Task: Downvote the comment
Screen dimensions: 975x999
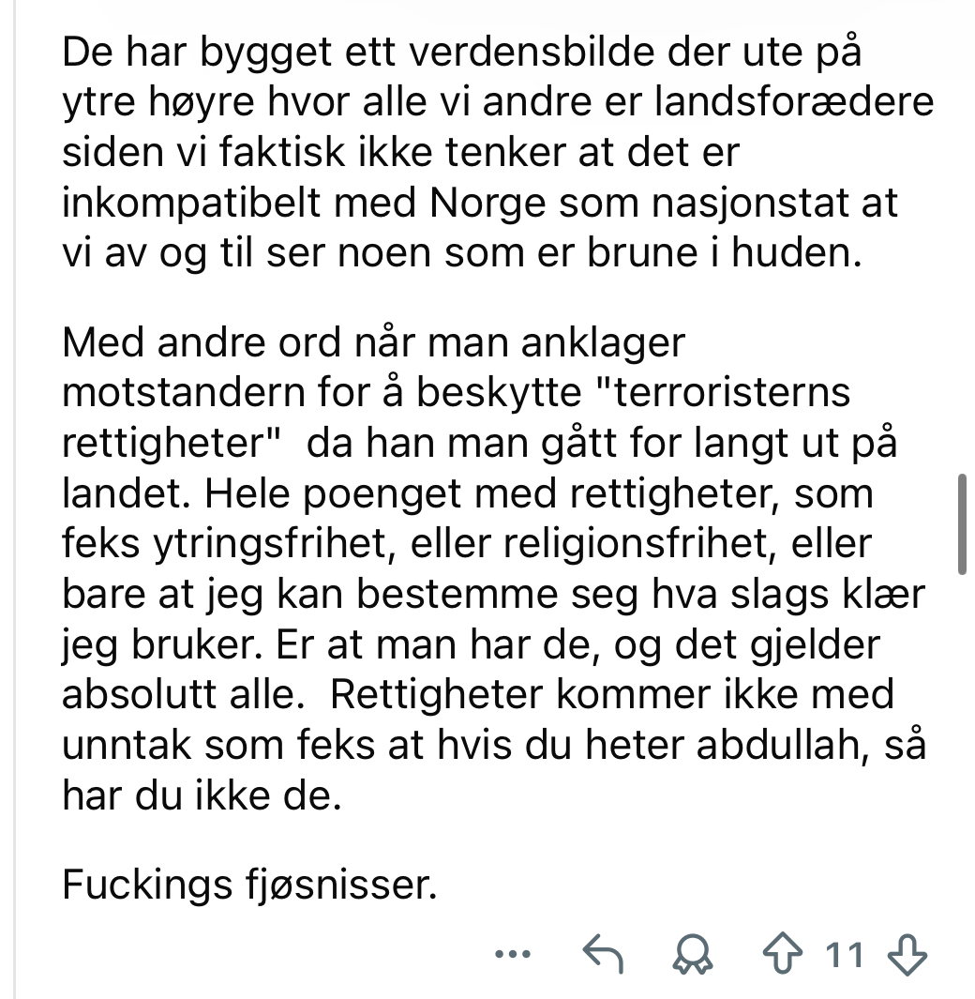Action: (907, 954)
